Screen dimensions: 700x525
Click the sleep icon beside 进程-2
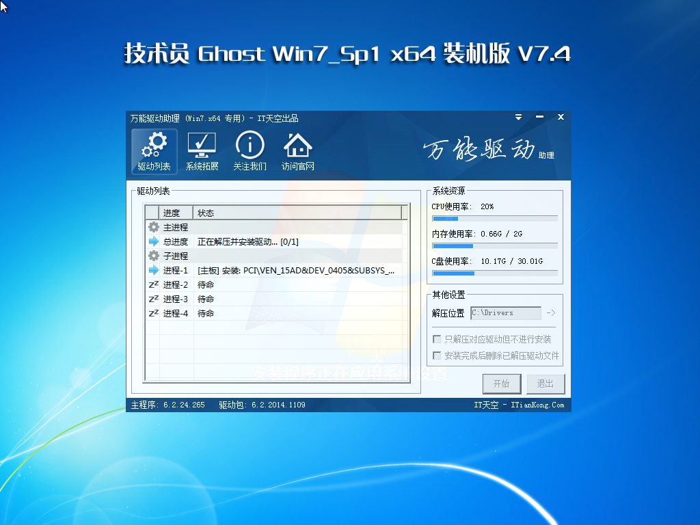click(154, 284)
